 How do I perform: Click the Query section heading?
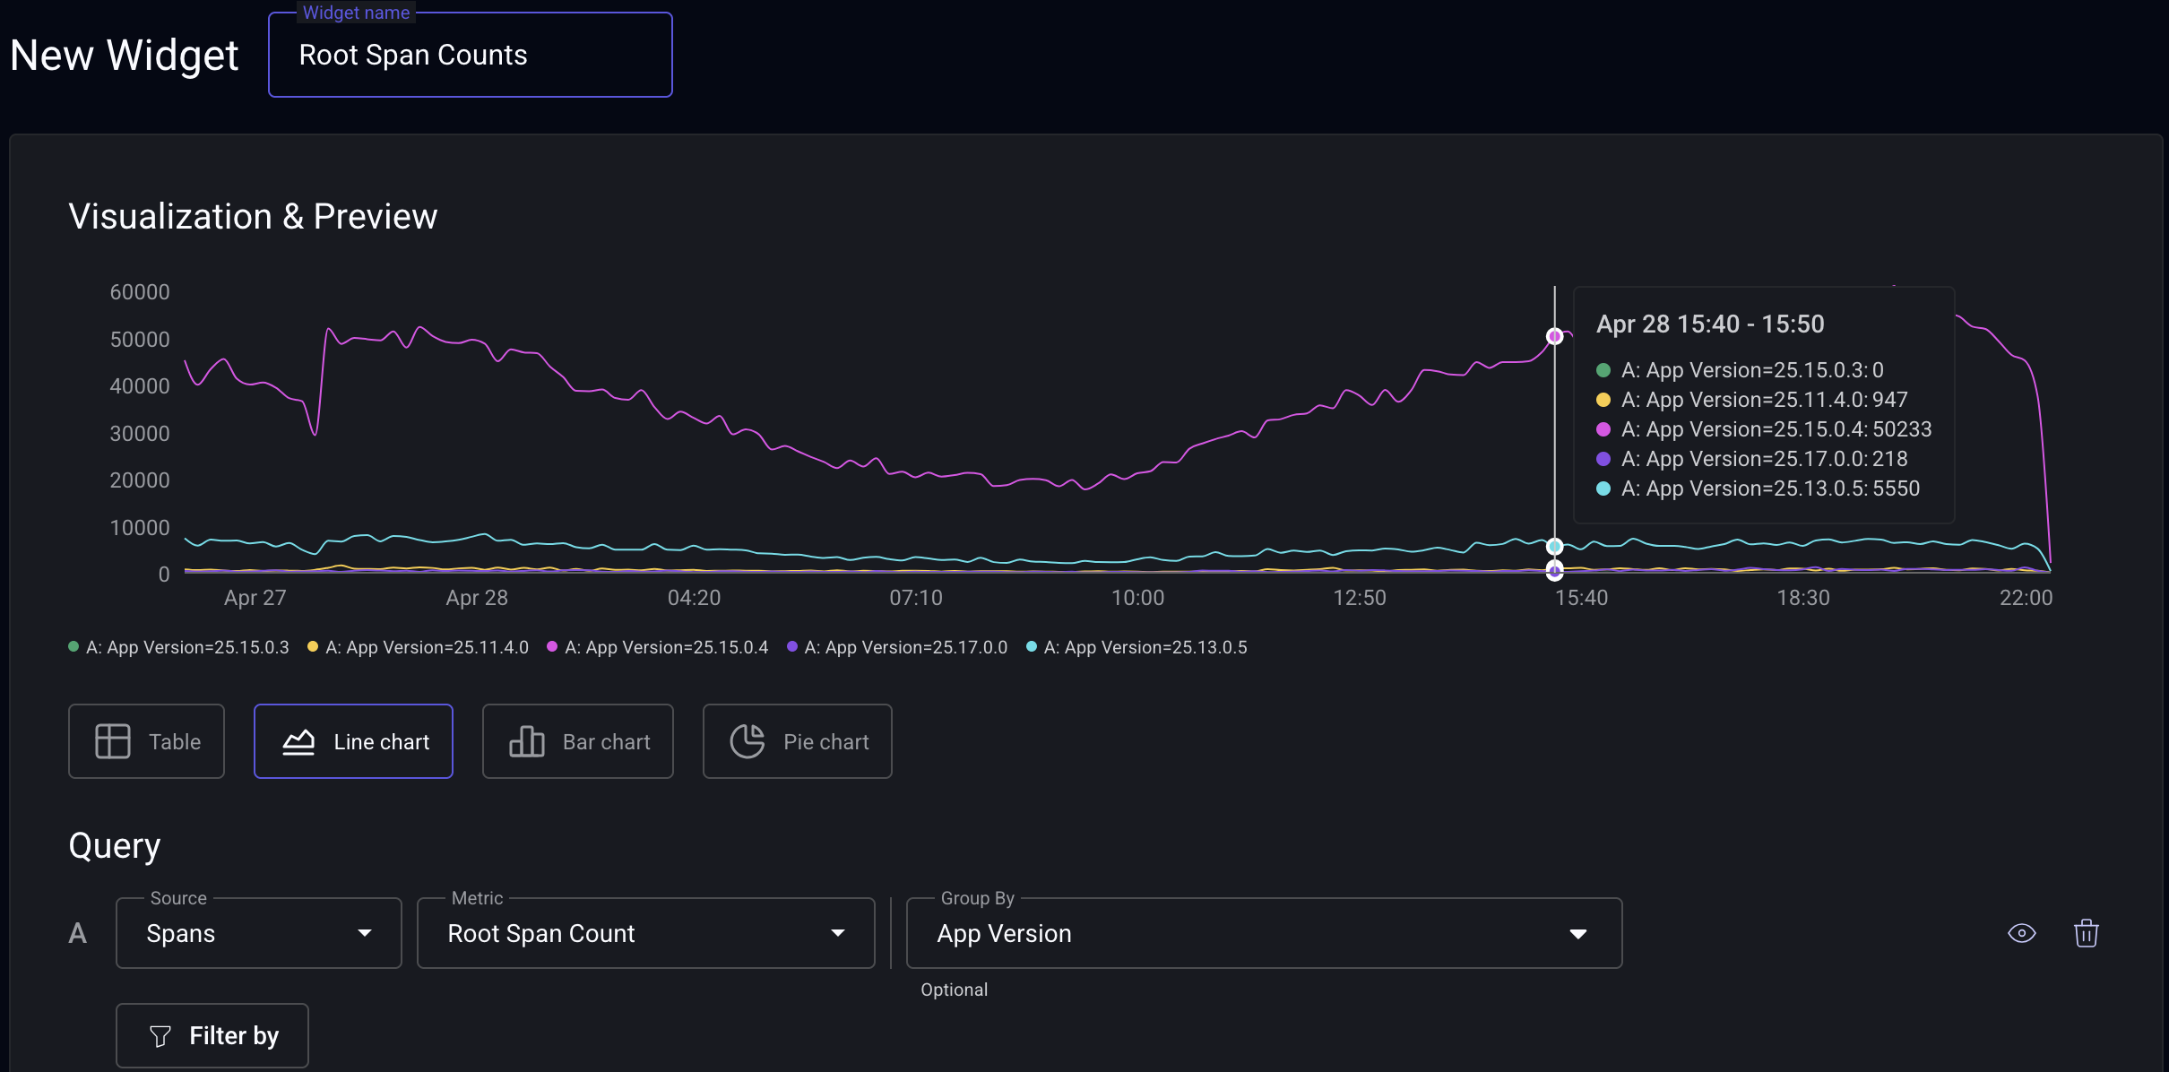pyautogui.click(x=115, y=846)
